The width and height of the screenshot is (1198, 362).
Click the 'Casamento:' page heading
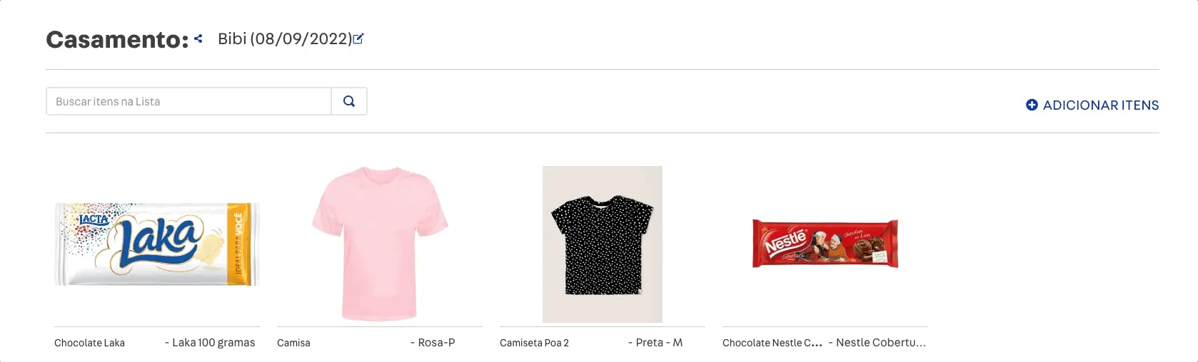pyautogui.click(x=117, y=40)
